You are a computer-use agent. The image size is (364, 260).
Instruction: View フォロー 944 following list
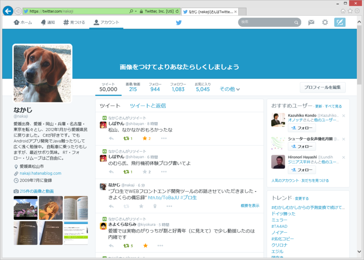pos(155,87)
